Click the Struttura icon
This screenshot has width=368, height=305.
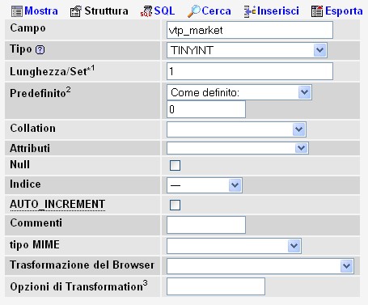(75, 11)
